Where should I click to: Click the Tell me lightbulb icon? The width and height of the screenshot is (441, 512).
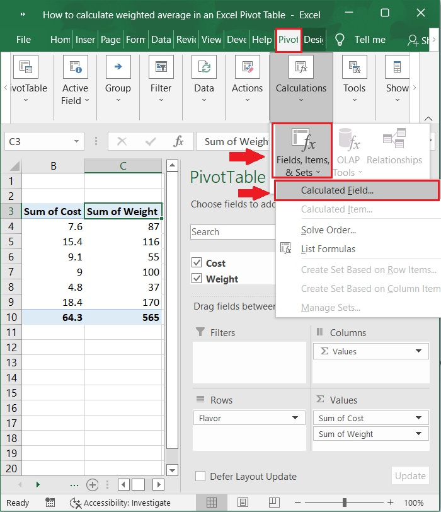coord(340,40)
